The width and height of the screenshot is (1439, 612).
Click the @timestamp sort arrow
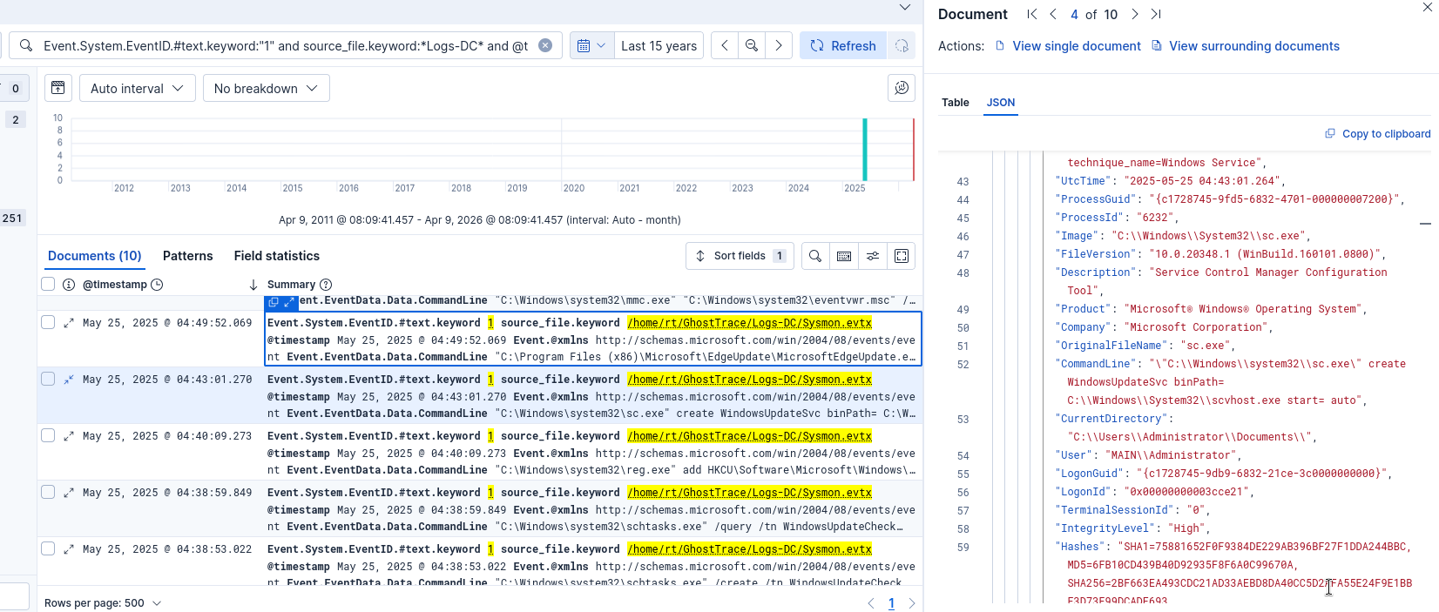[x=253, y=285]
